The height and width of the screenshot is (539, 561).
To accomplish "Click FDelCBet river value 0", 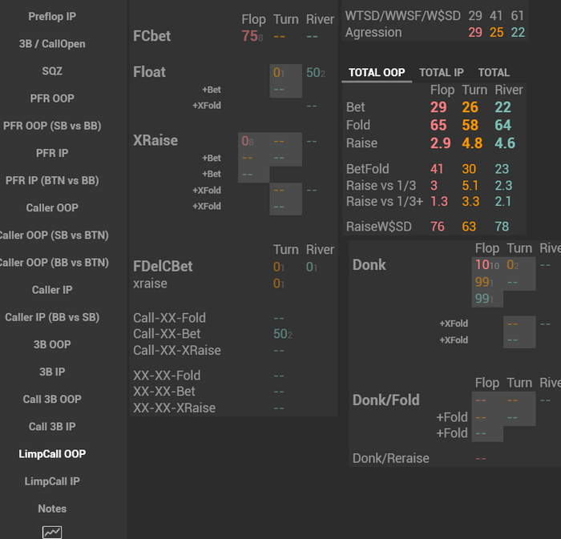I will 309,267.
